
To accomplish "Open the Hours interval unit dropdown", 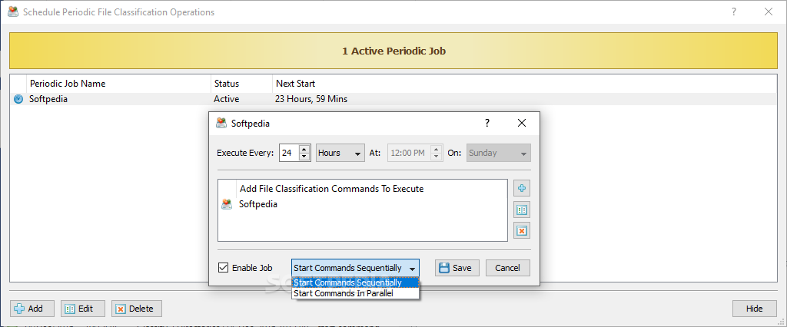I will tap(340, 153).
